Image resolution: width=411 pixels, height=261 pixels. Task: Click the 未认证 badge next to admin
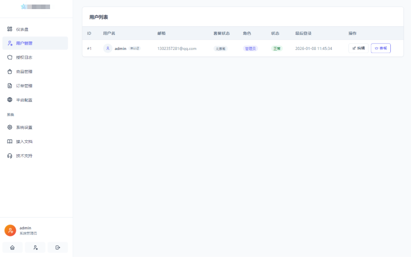tap(135, 48)
